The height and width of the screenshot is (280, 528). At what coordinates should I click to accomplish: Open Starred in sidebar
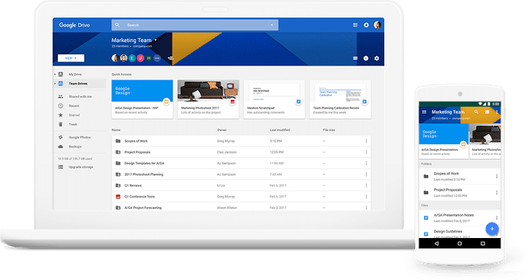coord(74,116)
